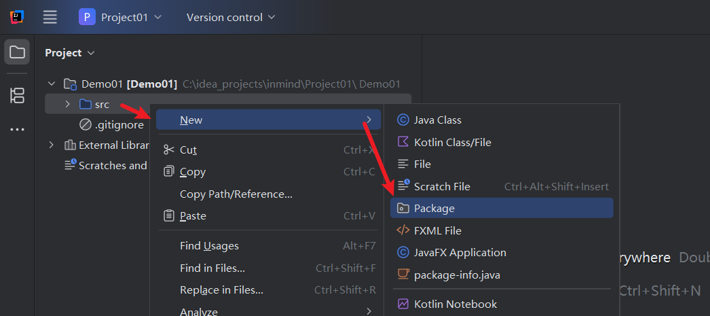This screenshot has width=710, height=316.
Task: Choose Find in Files menu entry
Action: [x=212, y=268]
